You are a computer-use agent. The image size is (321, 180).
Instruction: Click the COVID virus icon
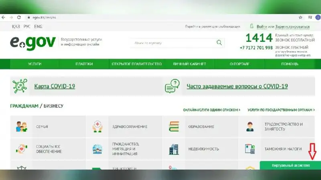click(20, 86)
